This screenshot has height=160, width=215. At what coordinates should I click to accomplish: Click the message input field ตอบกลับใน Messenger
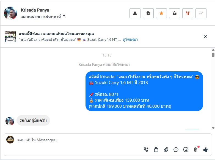77,140
